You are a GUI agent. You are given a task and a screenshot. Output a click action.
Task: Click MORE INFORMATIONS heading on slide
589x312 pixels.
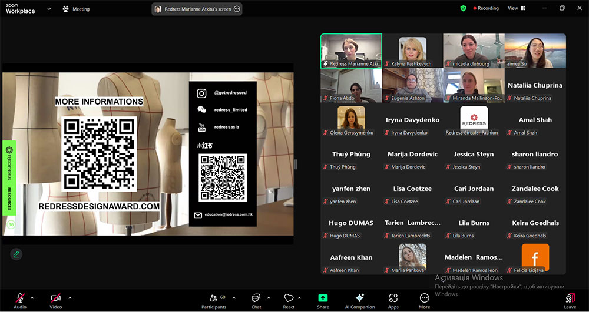pyautogui.click(x=99, y=102)
